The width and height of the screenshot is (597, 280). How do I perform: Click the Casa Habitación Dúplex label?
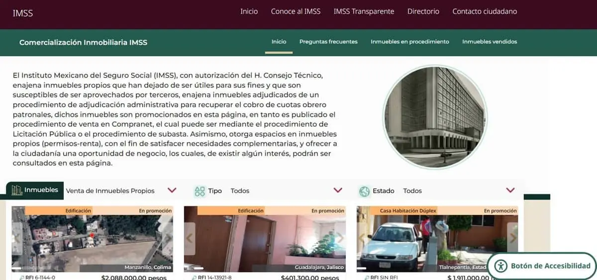coord(408,211)
